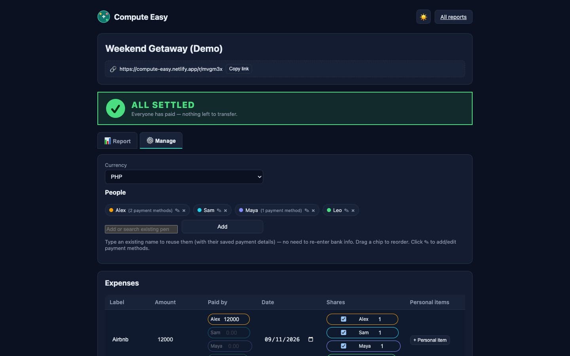Uncheck Maya's share checkbox for Airbnb

coord(344,346)
